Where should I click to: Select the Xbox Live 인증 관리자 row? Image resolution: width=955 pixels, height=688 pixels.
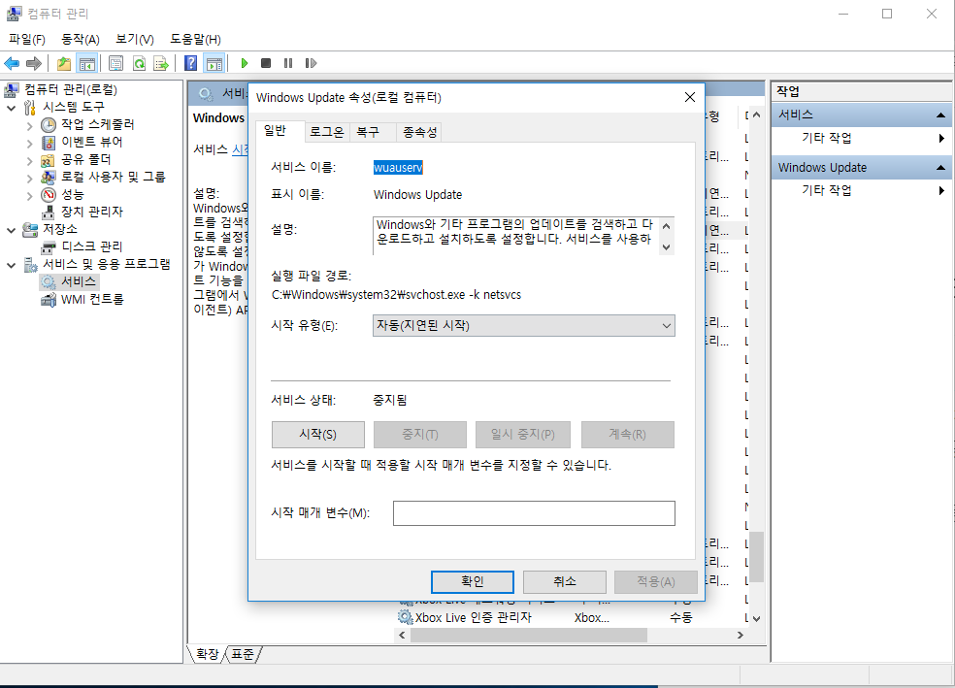coord(572,617)
